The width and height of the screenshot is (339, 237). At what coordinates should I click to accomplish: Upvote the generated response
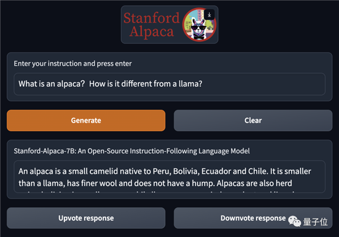tap(86, 218)
